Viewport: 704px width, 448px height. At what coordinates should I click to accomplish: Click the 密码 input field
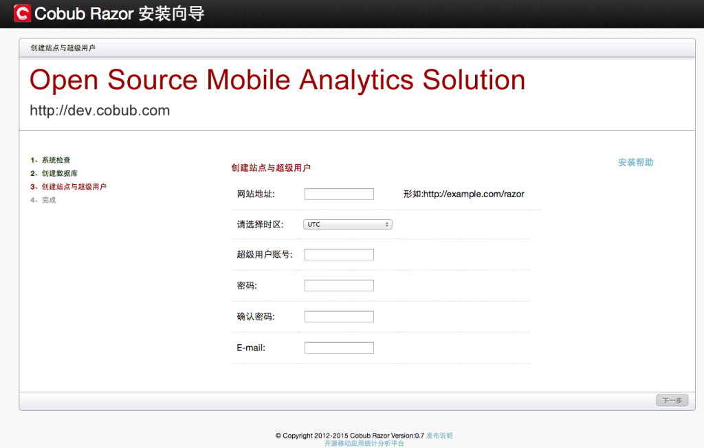click(339, 286)
